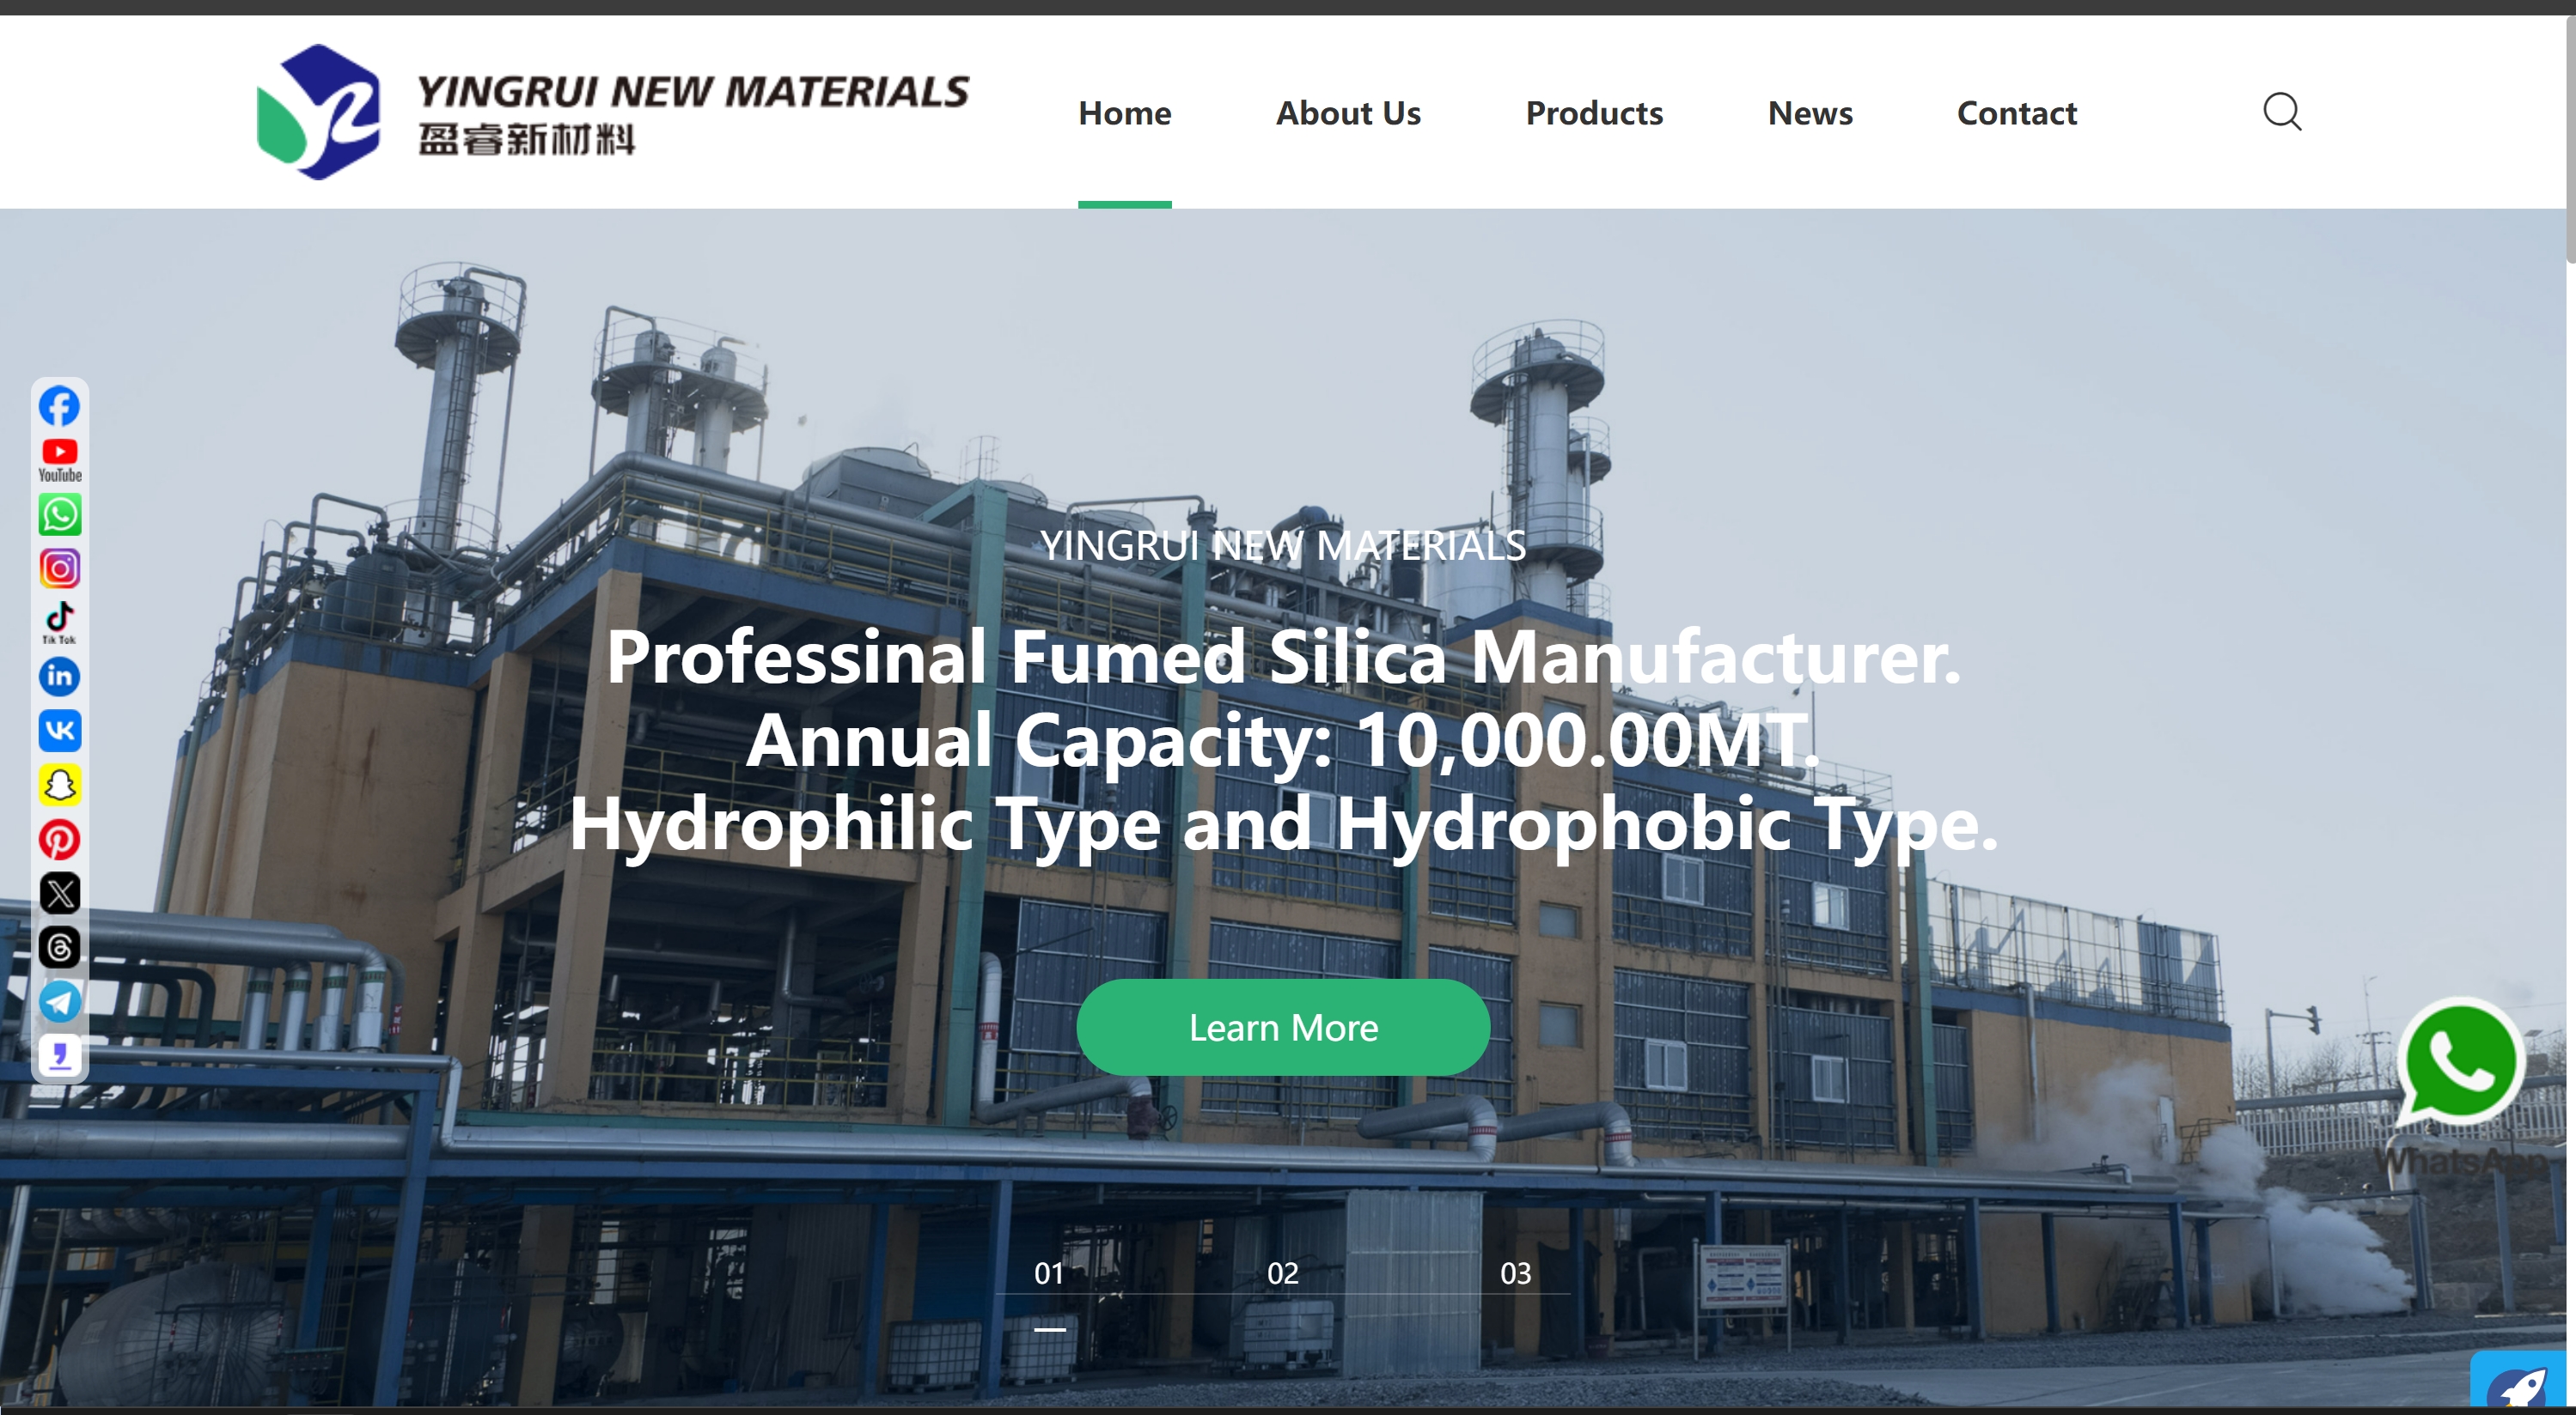This screenshot has height=1415, width=2576.
Task: Open the Snapchat icon
Action: [x=59, y=785]
